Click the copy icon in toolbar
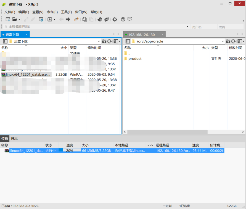Screen dimensions: 246x209 84,19
